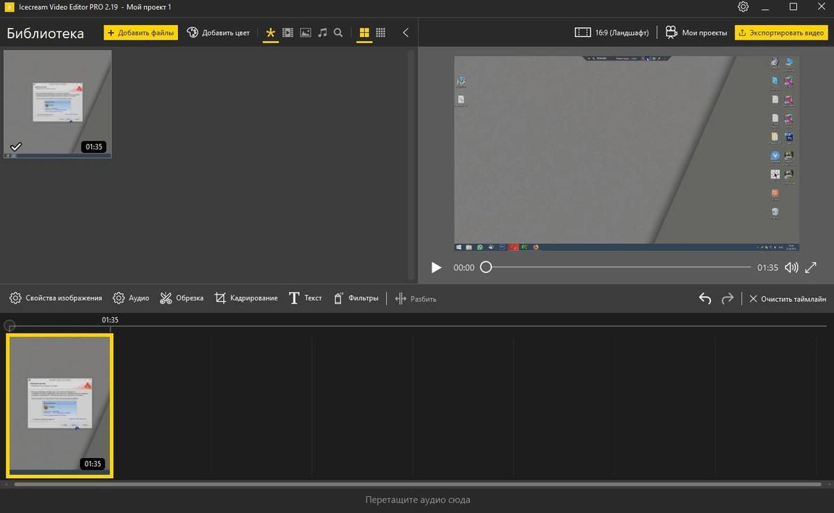Filter library by images icon
The image size is (834, 513).
305,33
